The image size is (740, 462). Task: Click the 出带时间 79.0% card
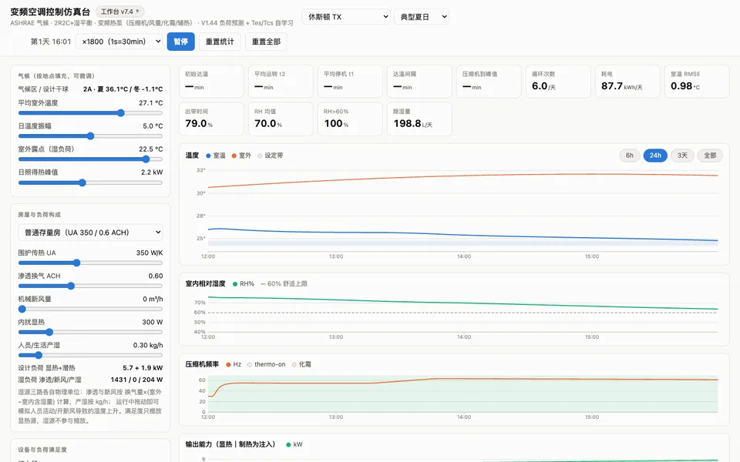[211, 119]
